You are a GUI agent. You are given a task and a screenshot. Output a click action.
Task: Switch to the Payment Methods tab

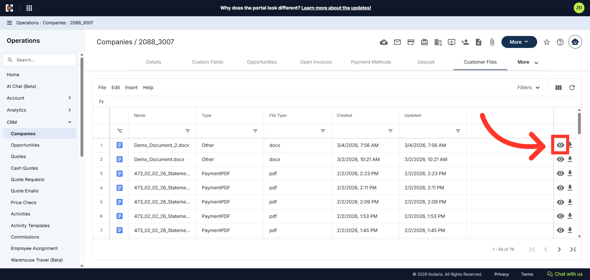pos(371,62)
